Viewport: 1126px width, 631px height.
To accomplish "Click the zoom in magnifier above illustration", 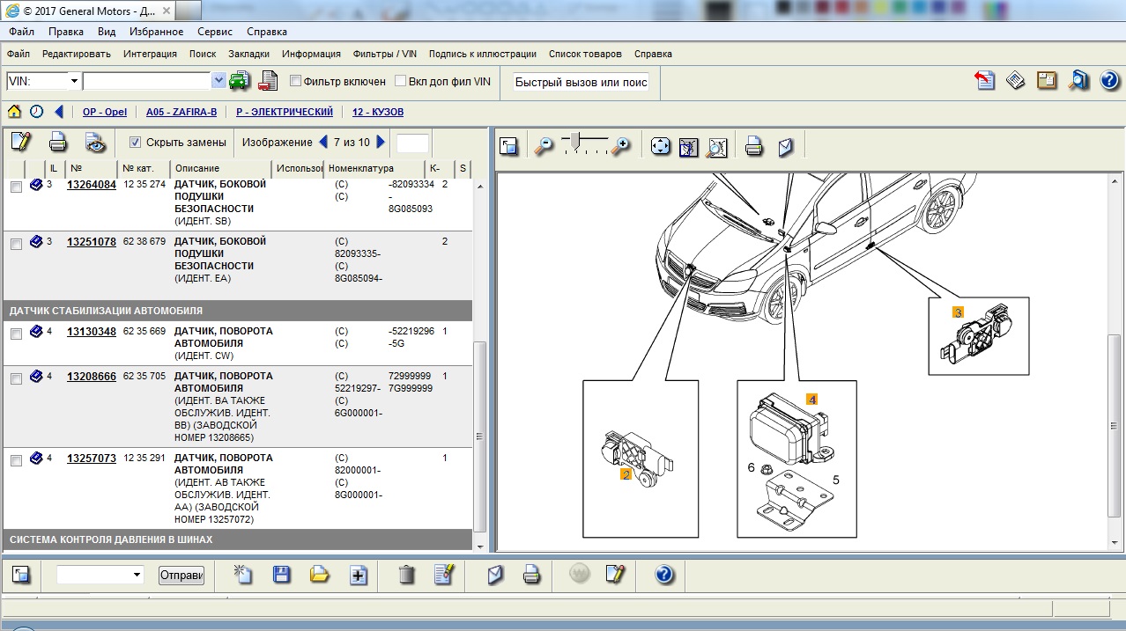I will [x=622, y=145].
